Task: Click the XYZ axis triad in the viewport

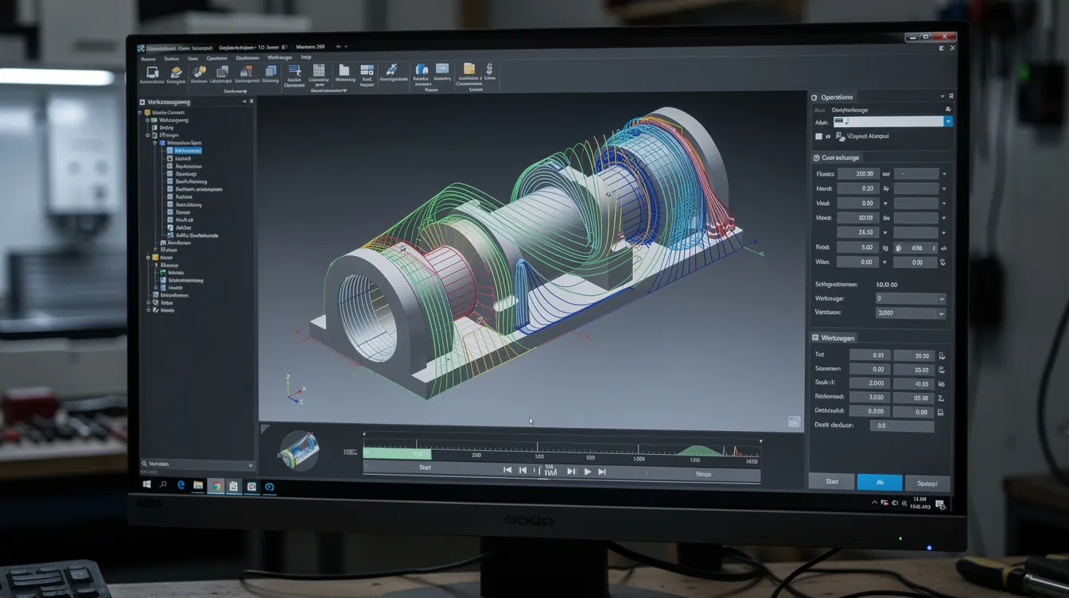Action: [x=294, y=390]
